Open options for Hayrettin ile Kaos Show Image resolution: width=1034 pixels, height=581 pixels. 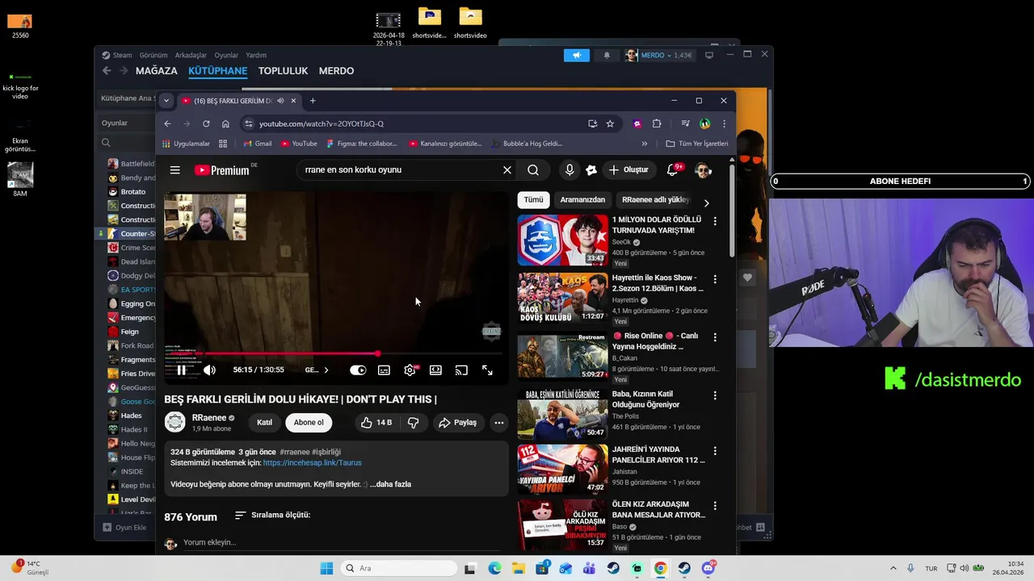(x=714, y=279)
